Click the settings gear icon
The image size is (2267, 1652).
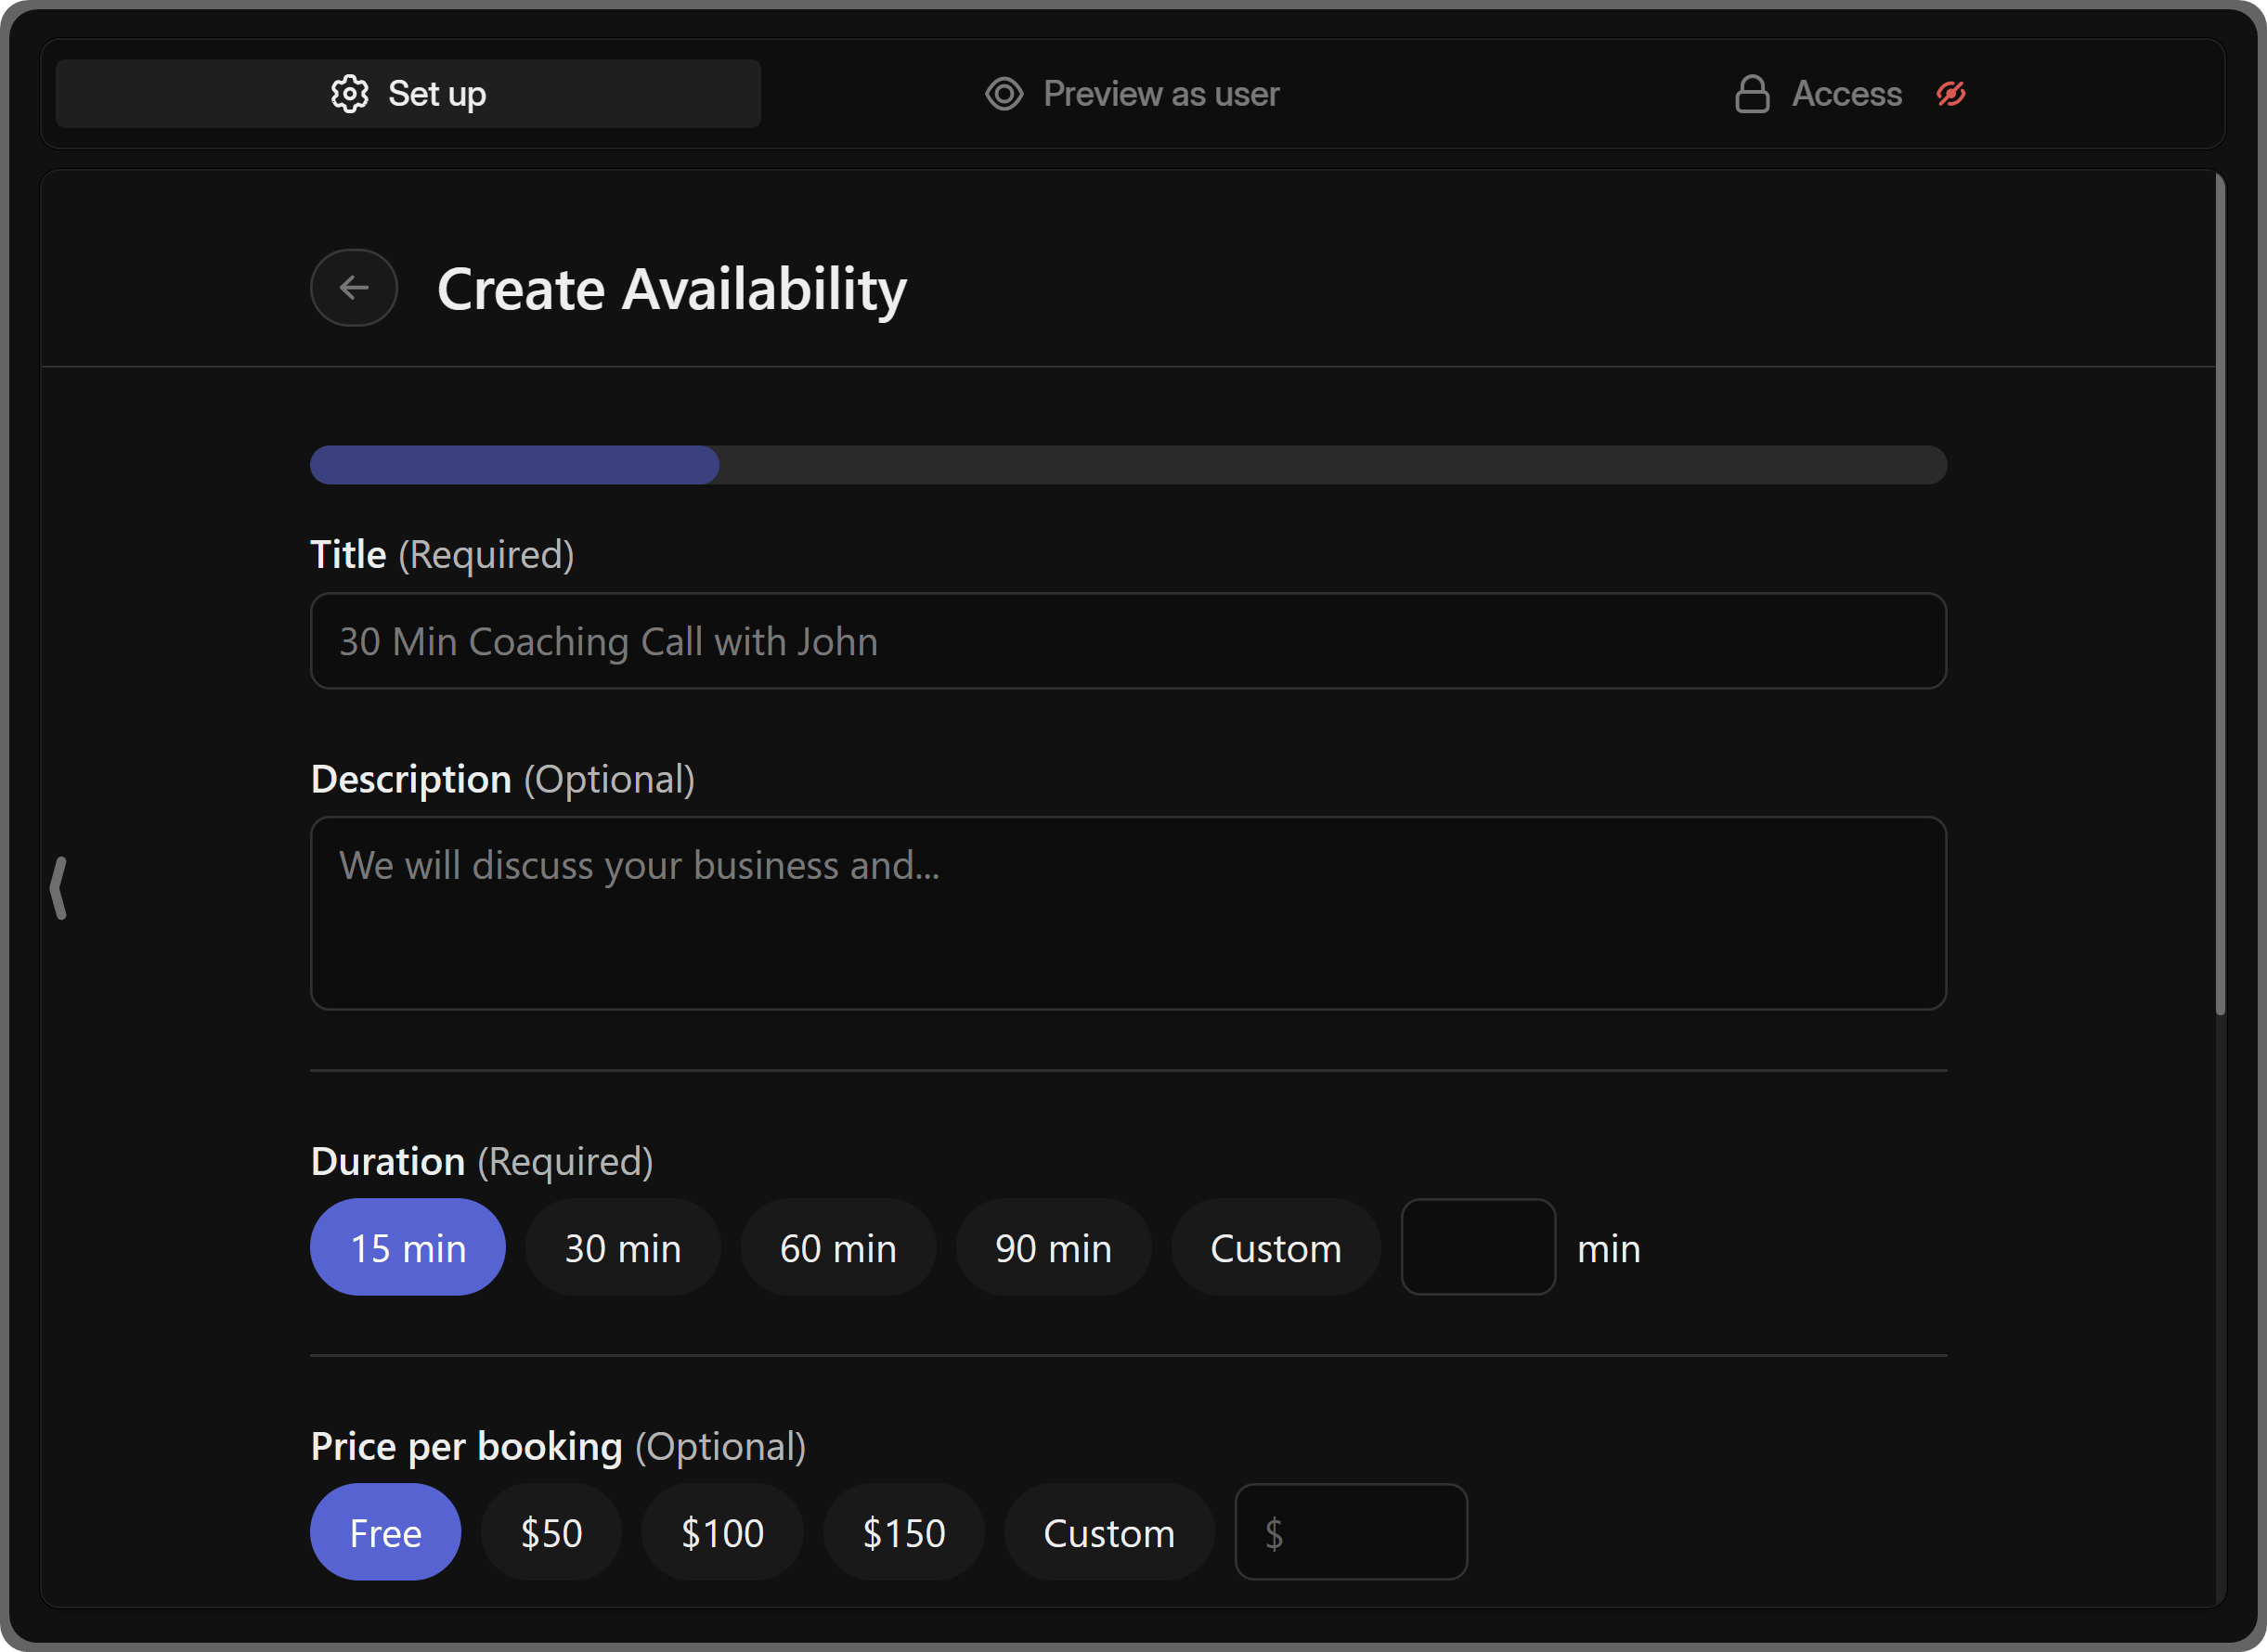(x=347, y=93)
